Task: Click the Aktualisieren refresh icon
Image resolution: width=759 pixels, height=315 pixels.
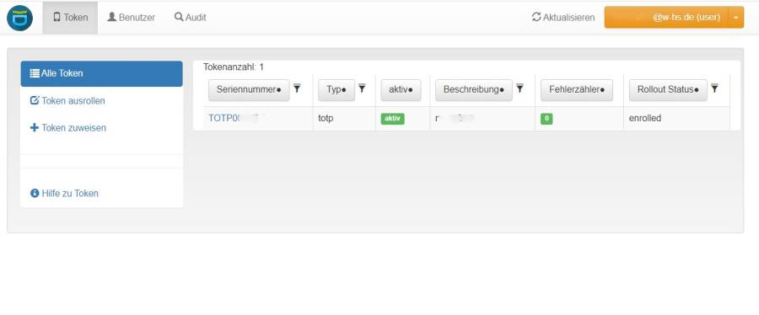Action: click(x=536, y=18)
